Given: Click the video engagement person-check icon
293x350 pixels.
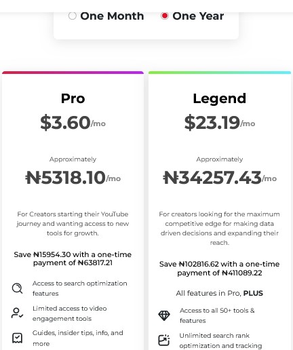Looking at the screenshot, I should [x=17, y=313].
